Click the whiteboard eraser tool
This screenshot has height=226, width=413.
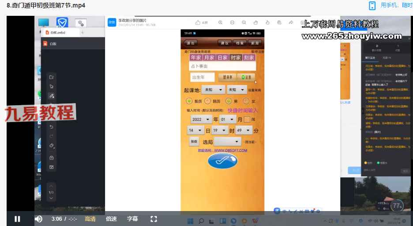tap(52, 146)
